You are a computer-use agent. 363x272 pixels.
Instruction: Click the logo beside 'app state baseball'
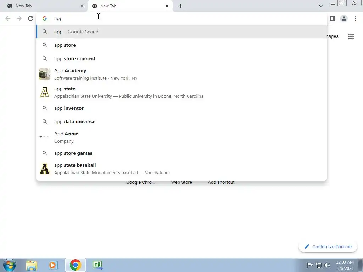pyautogui.click(x=45, y=169)
